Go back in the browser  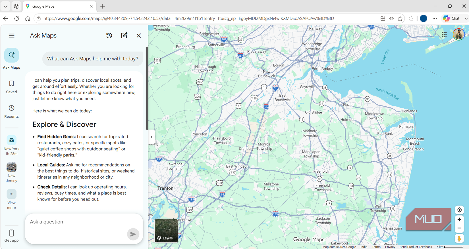pyautogui.click(x=5, y=18)
